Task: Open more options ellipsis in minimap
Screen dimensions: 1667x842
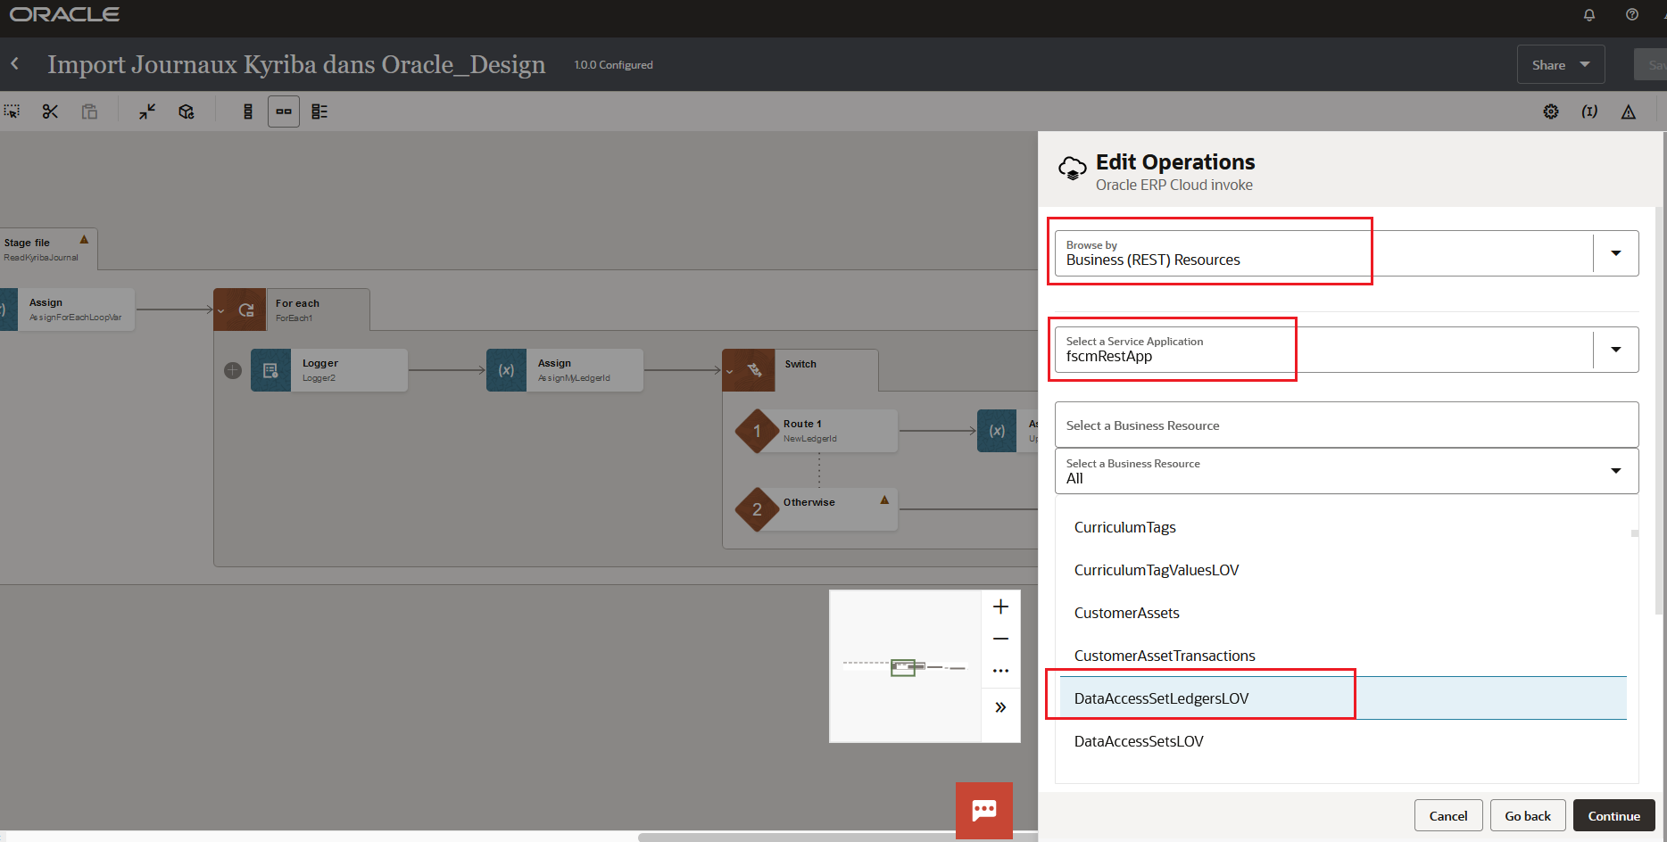Action: point(1000,671)
